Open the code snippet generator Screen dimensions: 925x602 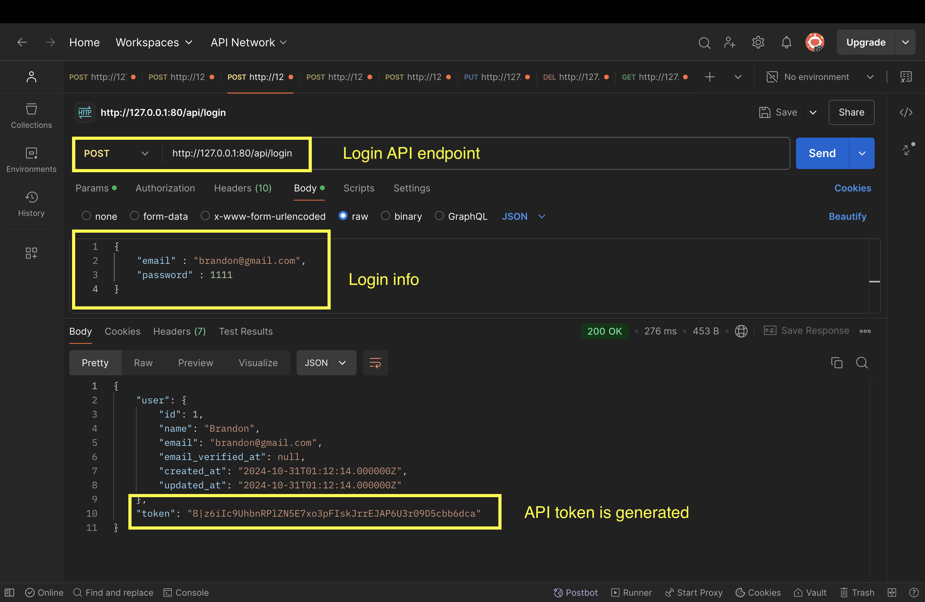pos(906,112)
